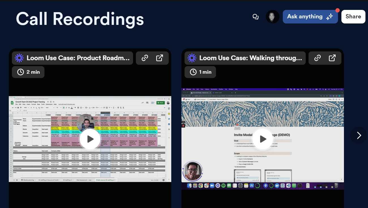This screenshot has width=368, height=208.
Task: Click the Share button
Action: point(353,17)
